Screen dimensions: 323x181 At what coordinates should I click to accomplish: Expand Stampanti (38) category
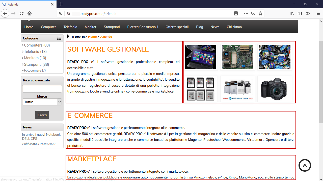[37, 64]
